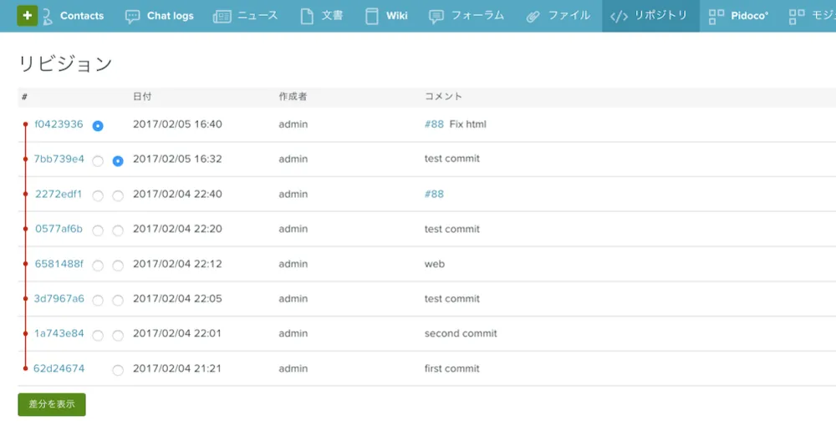This screenshot has width=836, height=430.
Task: Click the 文書 document icon
Action: (x=307, y=16)
